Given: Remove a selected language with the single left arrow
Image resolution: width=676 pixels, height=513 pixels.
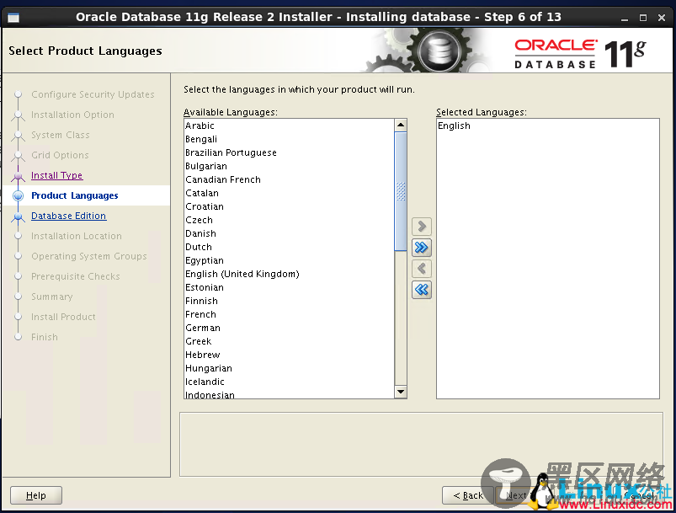Looking at the screenshot, I should click(x=422, y=269).
